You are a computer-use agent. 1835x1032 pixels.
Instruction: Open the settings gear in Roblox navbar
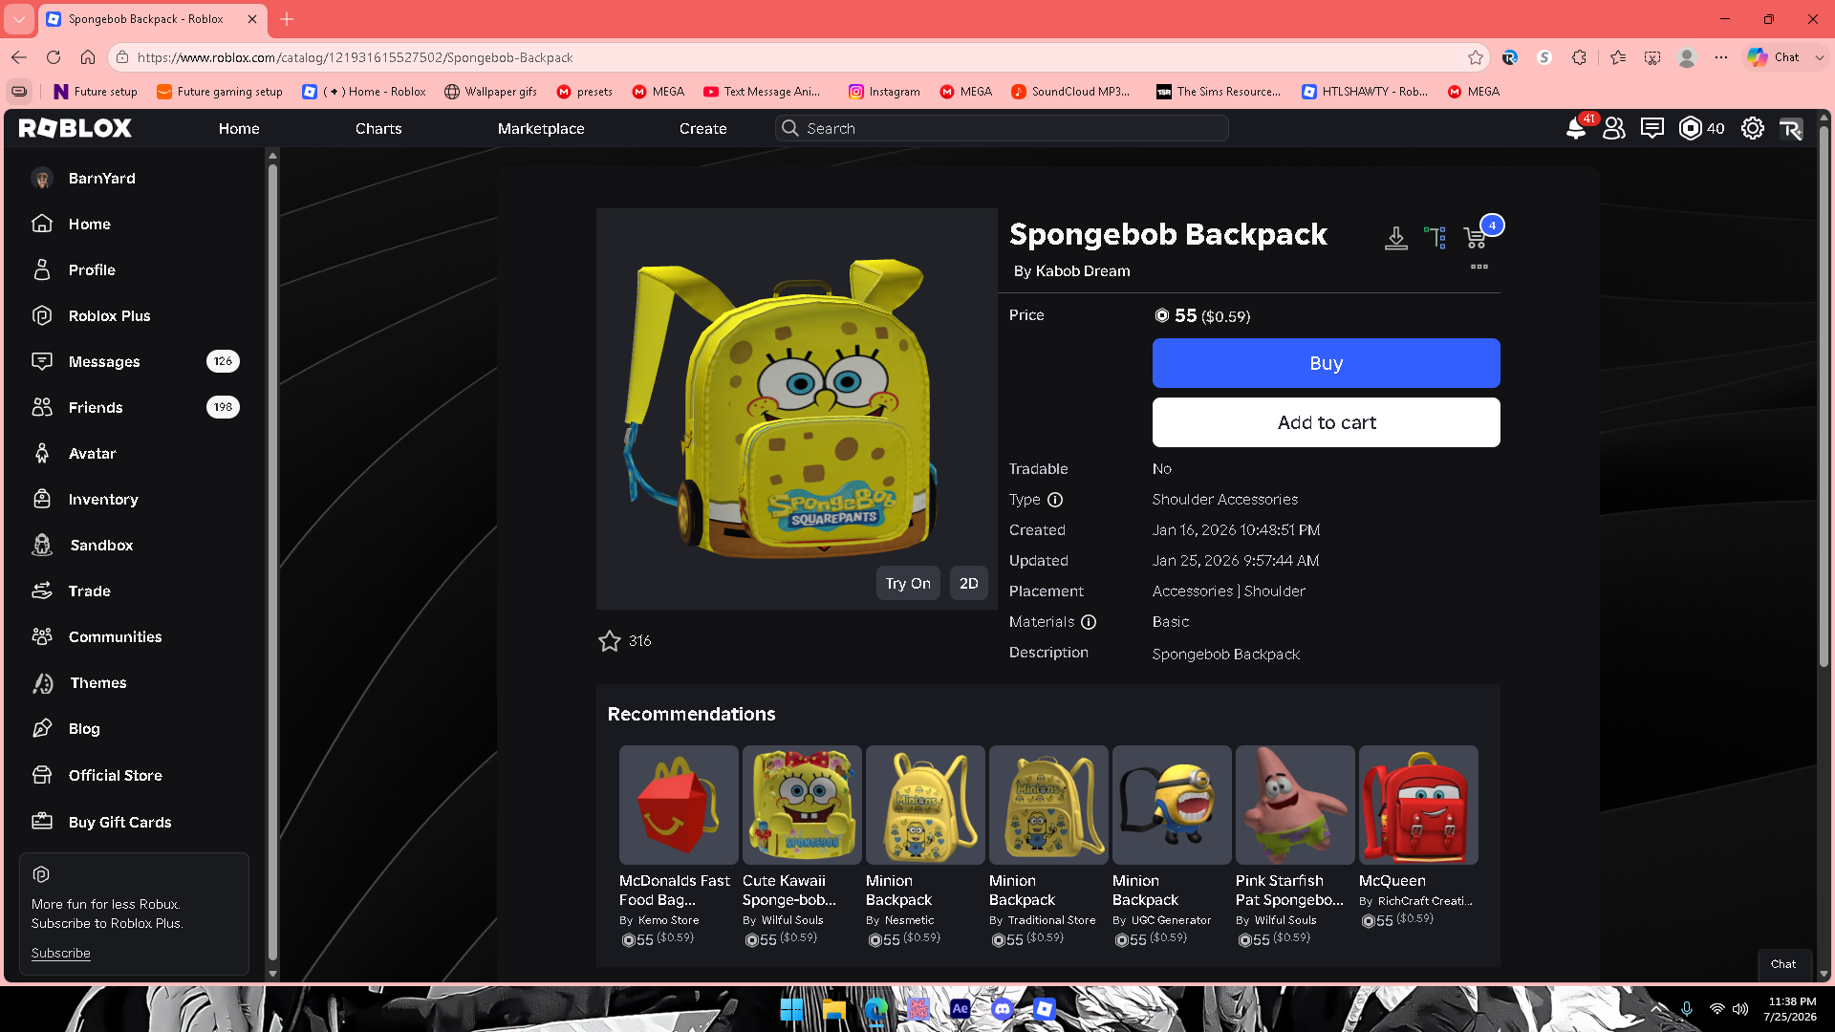coord(1753,128)
